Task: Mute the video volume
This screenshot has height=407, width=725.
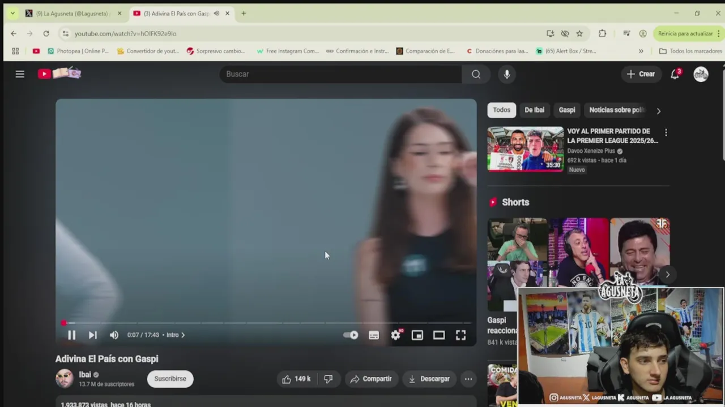Action: click(x=114, y=335)
